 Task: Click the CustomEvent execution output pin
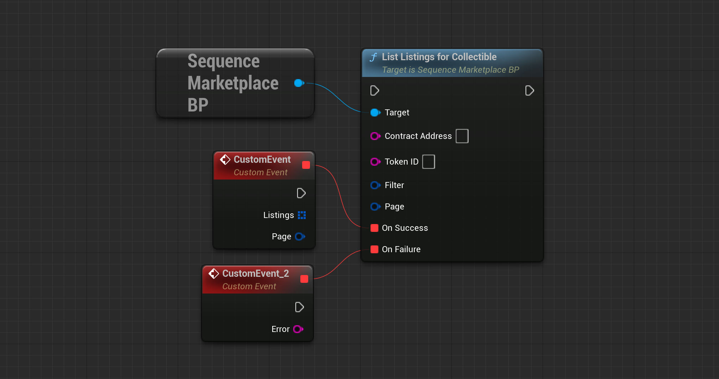pyautogui.click(x=301, y=193)
